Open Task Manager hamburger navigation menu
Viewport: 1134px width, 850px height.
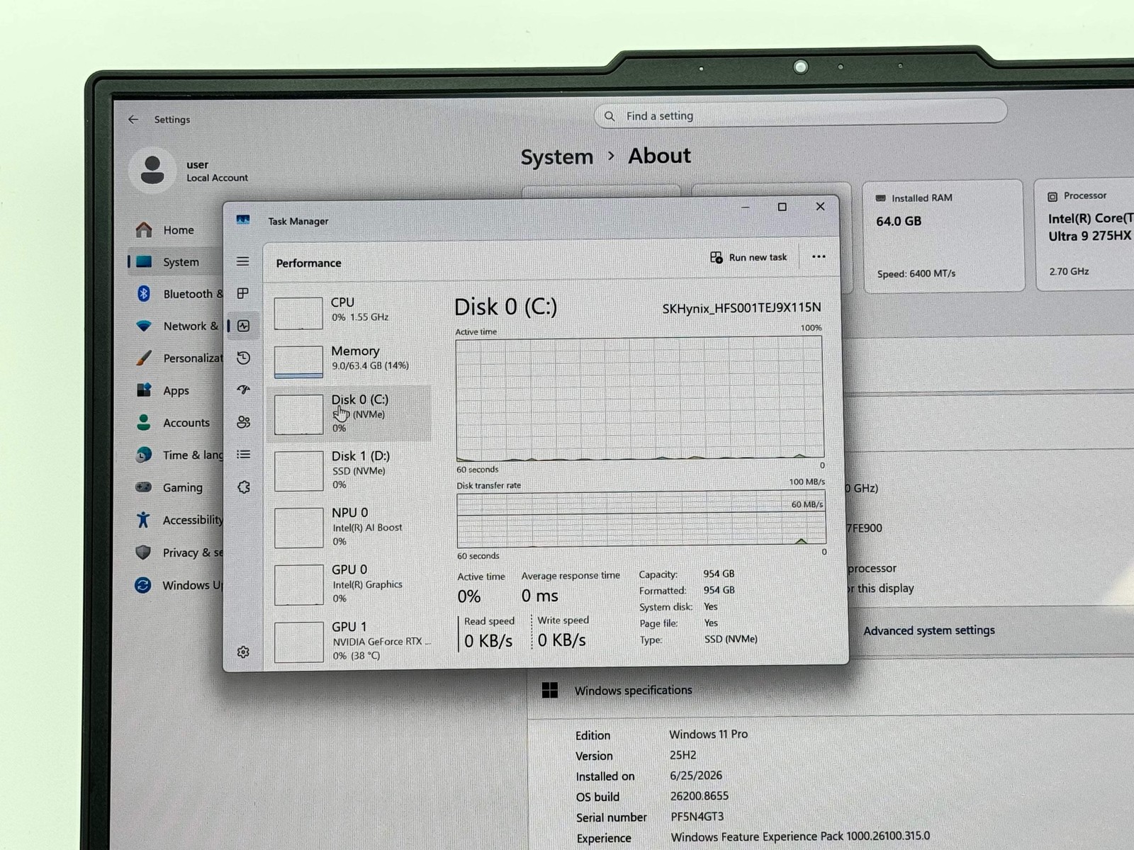(x=242, y=261)
